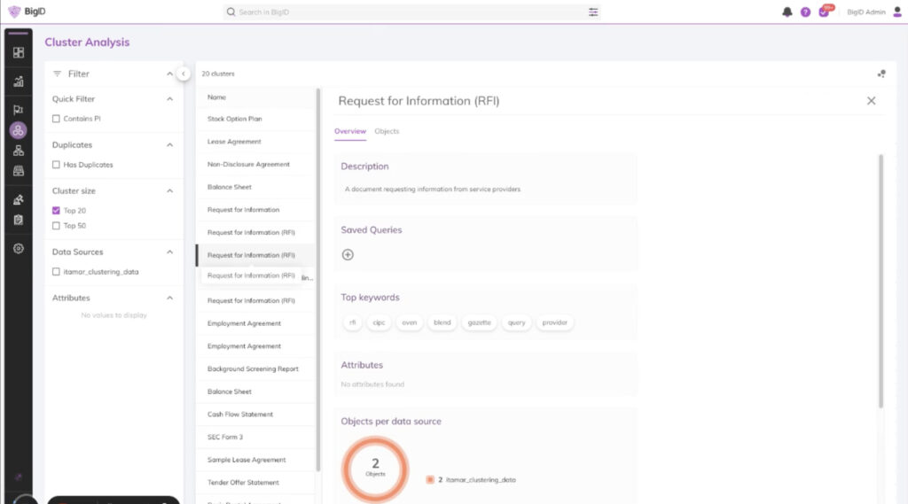Check the Has Duplicates filter

pyautogui.click(x=57, y=165)
